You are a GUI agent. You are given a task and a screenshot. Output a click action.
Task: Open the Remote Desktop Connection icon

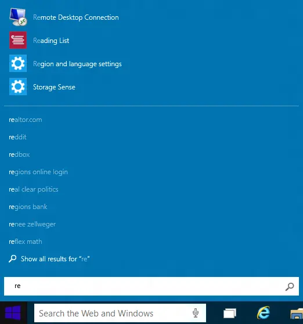[18, 17]
